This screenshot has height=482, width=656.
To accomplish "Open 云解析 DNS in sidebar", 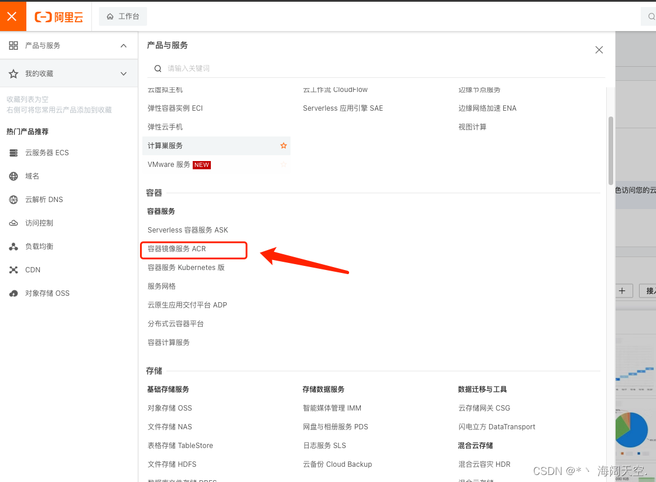I will click(x=44, y=200).
